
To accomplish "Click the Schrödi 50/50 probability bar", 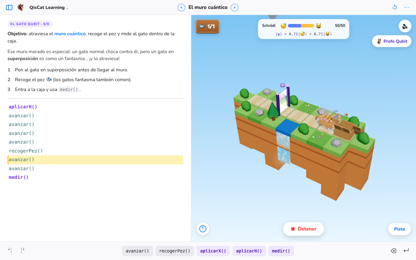I will tap(301, 26).
